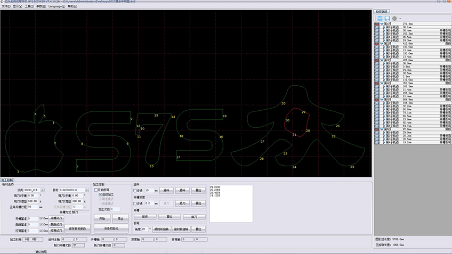The height and width of the screenshot is (254, 452).
Task: Check the 步进 box under 送料
Action: pos(135,190)
